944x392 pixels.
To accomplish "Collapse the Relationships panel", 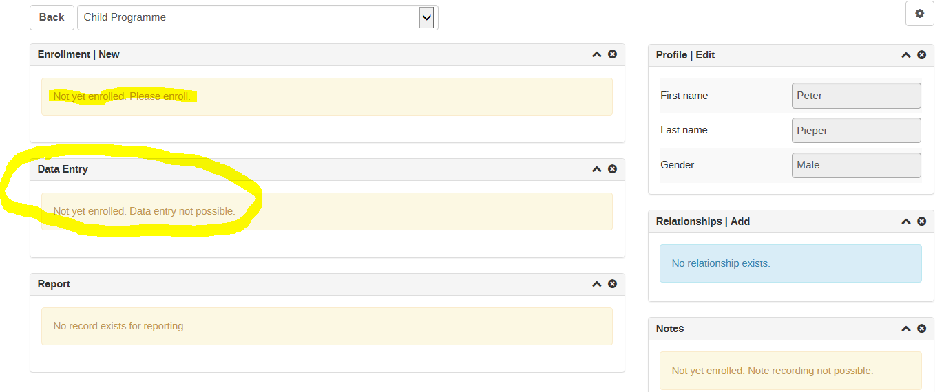I will coord(906,221).
